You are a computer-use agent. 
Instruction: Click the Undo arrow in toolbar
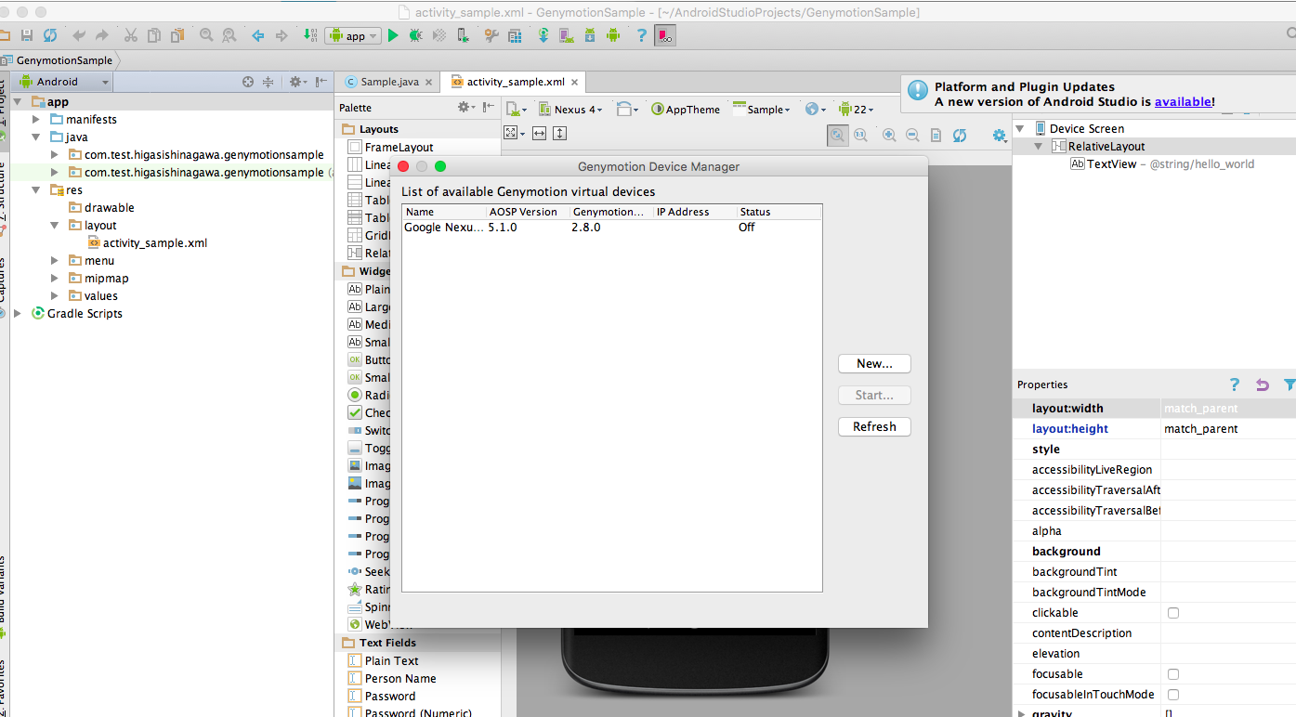pyautogui.click(x=79, y=35)
